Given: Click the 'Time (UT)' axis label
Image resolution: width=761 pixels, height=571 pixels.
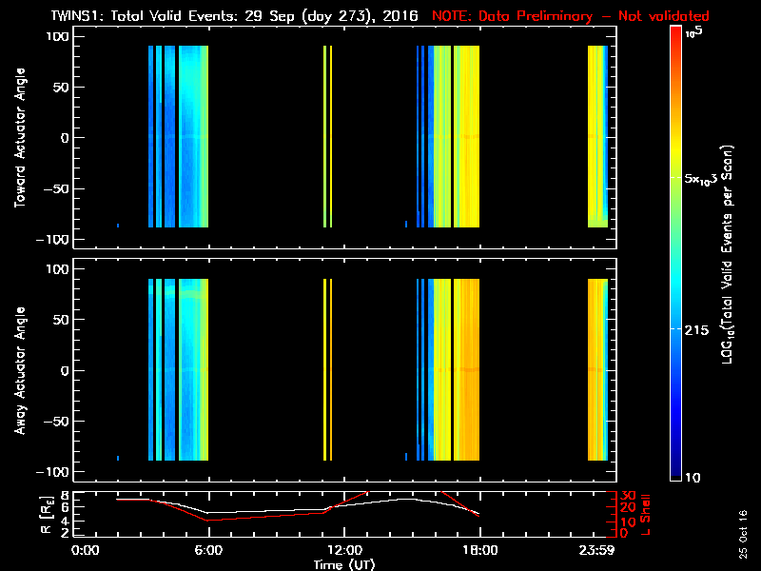Looking at the screenshot, I should [344, 564].
